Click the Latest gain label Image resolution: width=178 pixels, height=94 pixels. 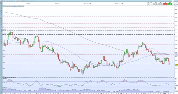tap(28, 4)
